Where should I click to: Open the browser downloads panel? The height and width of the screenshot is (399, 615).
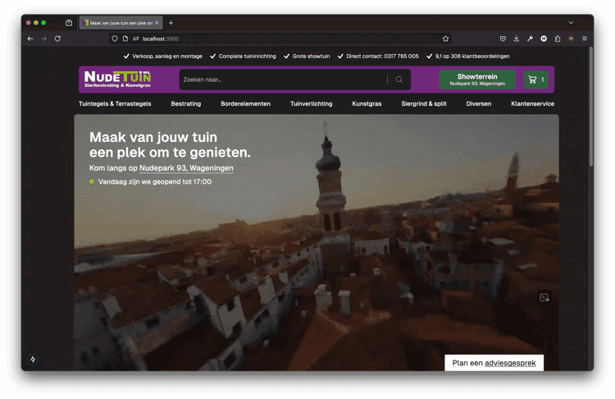tap(517, 39)
